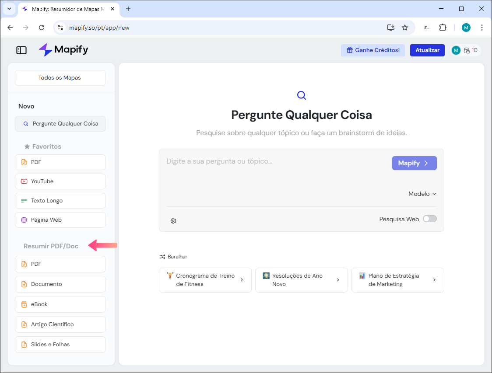Click the Baralhar shuffle icon
492x373 pixels.
tap(162, 257)
